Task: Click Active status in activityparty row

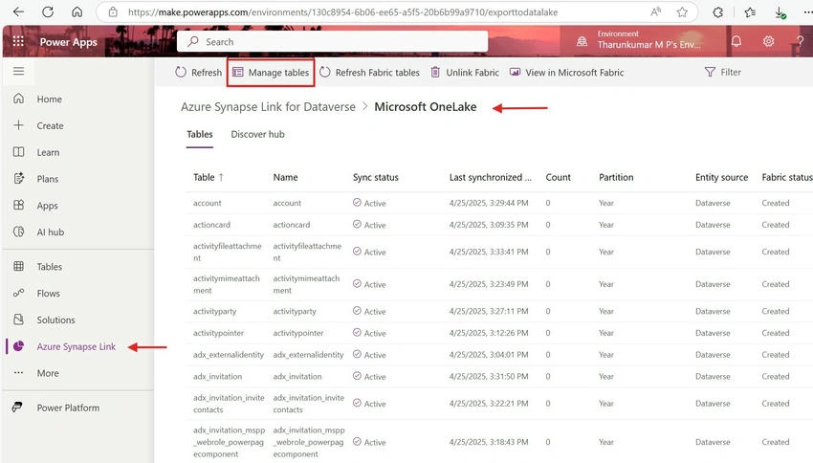Action: [369, 311]
